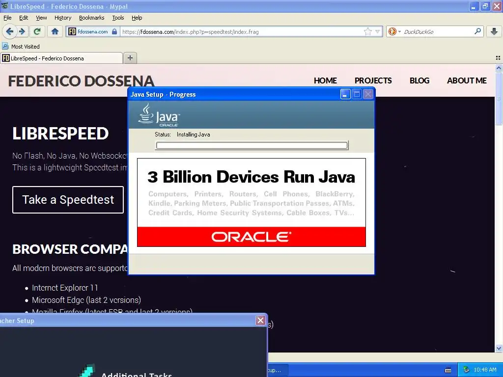
Task: Open the browser Home page icon
Action: coord(55,31)
